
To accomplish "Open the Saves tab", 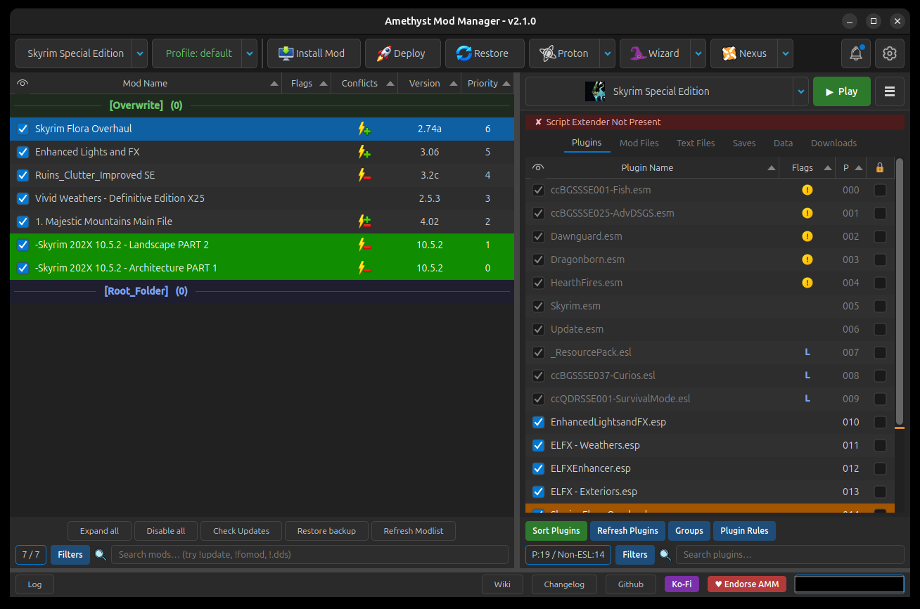I will tap(744, 143).
